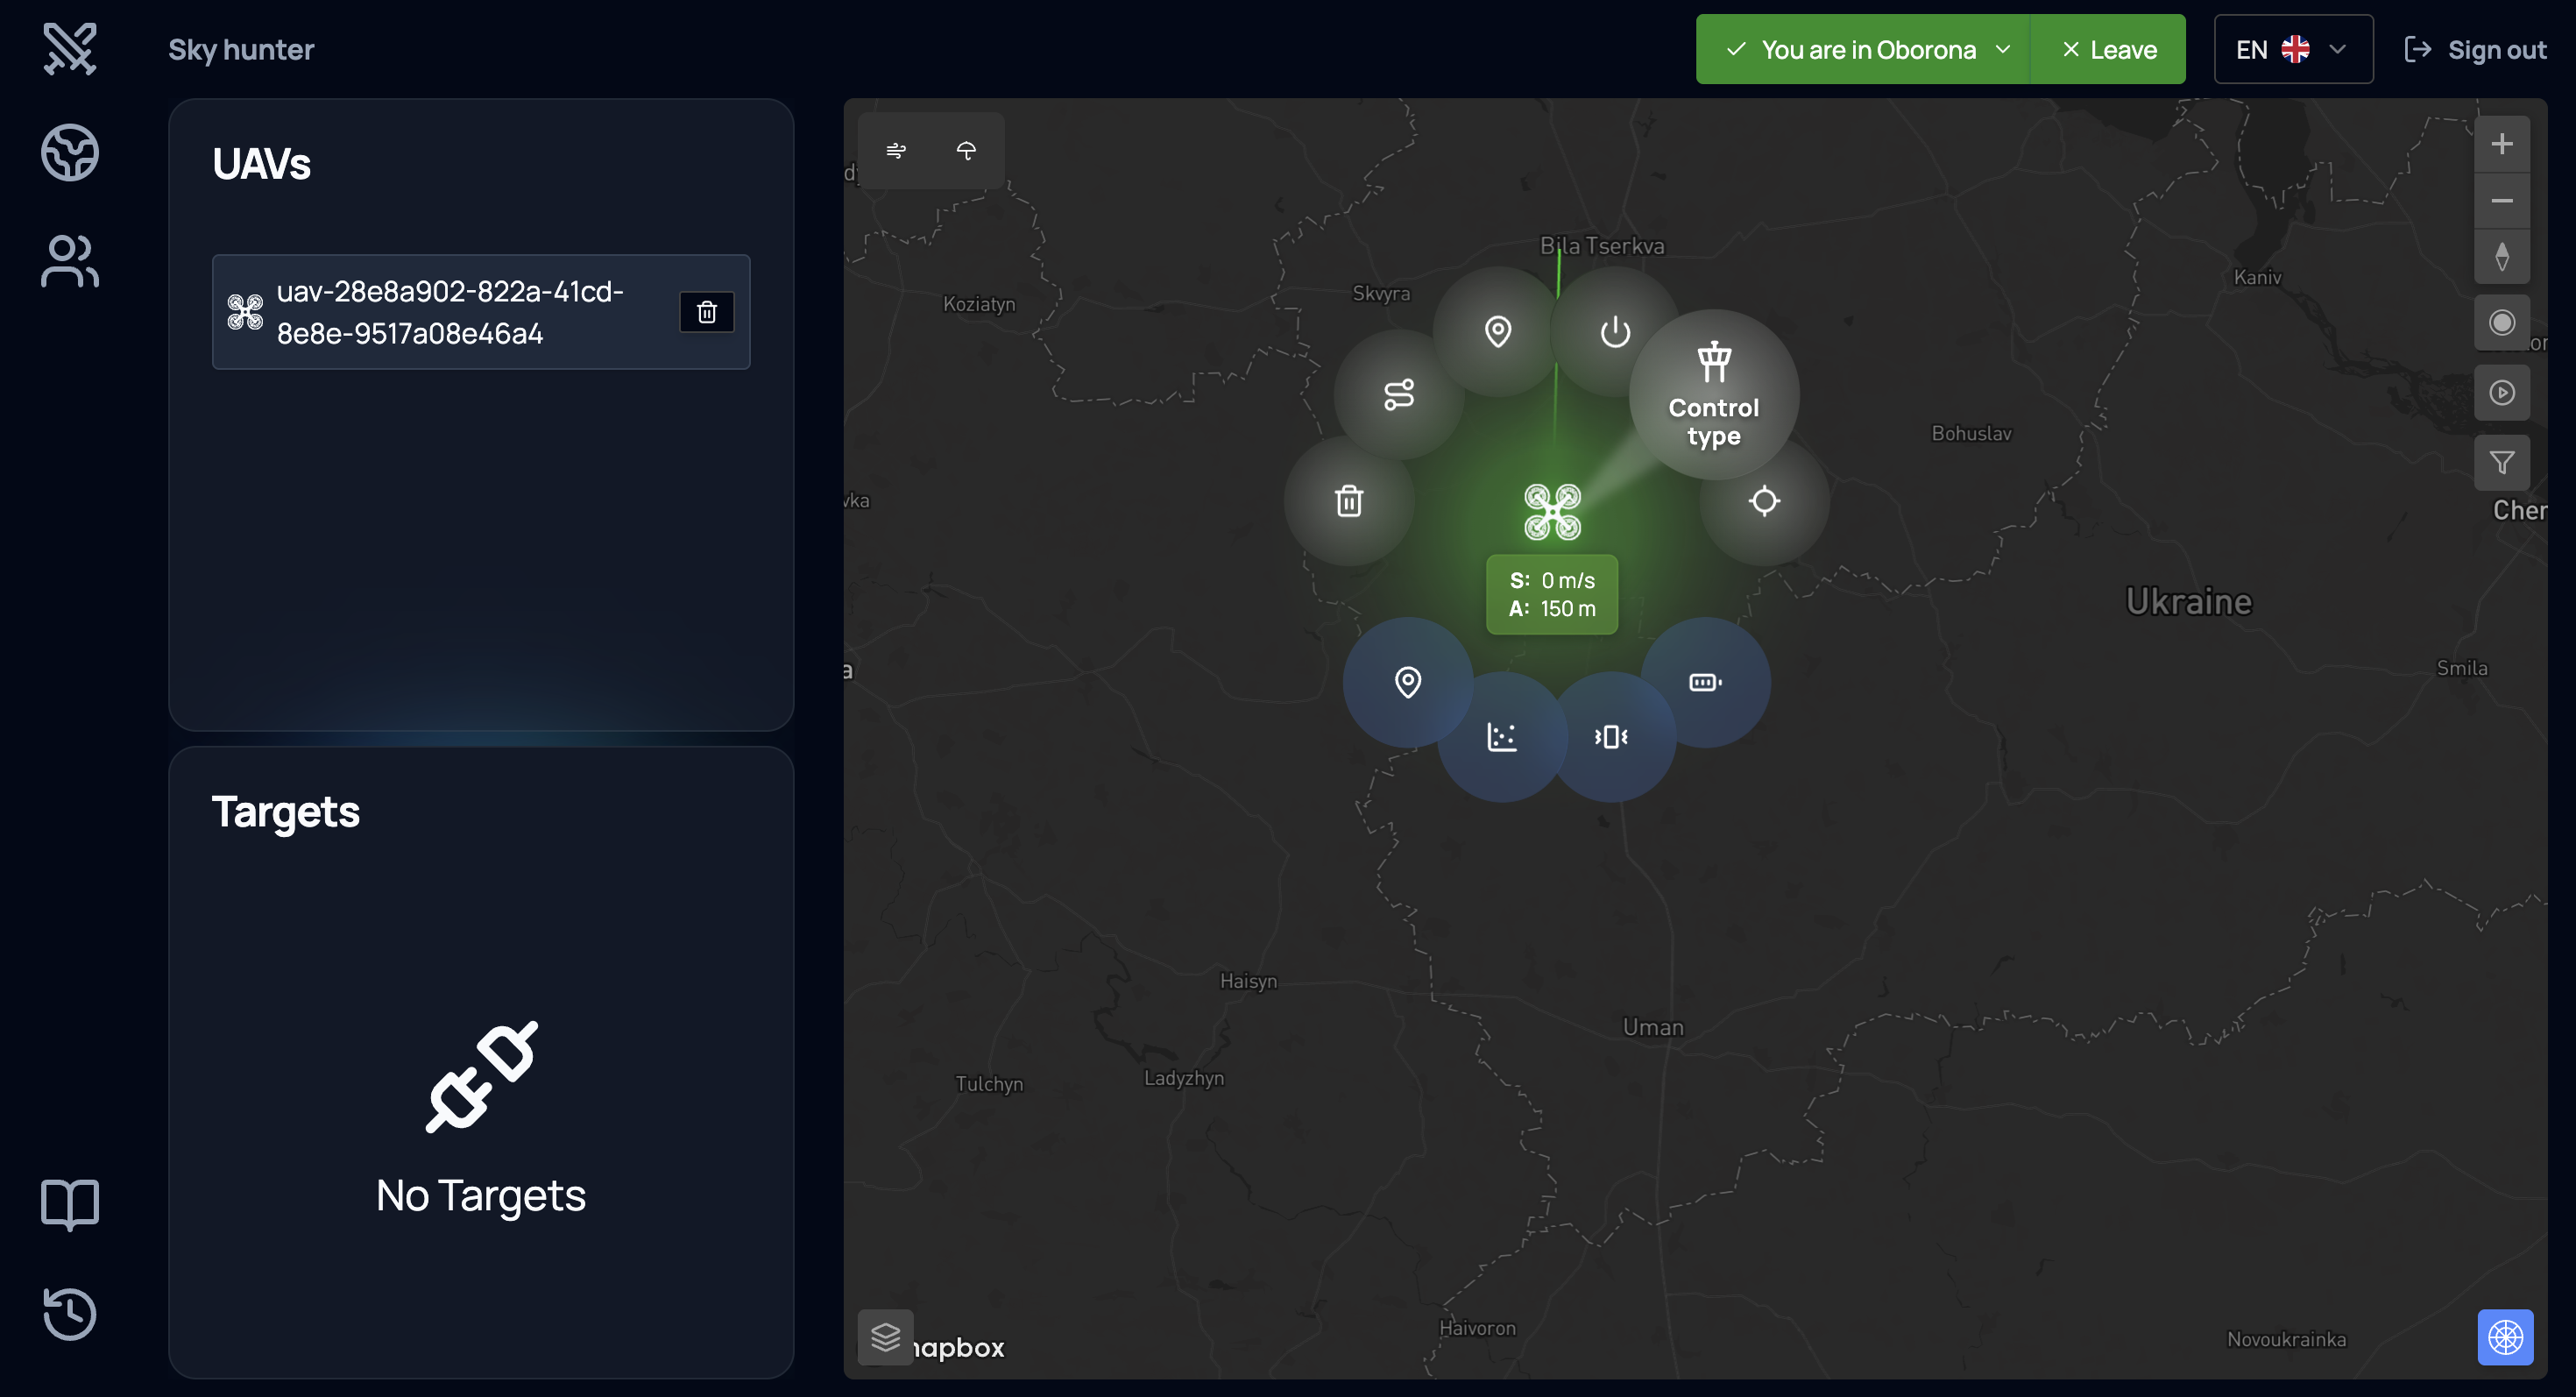Click the power icon in radial menu

click(1614, 332)
